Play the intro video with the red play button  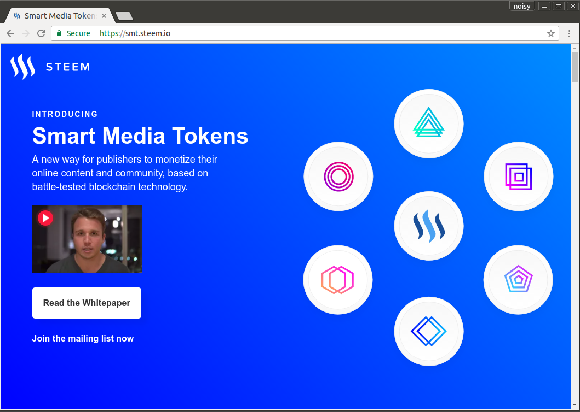(x=45, y=218)
